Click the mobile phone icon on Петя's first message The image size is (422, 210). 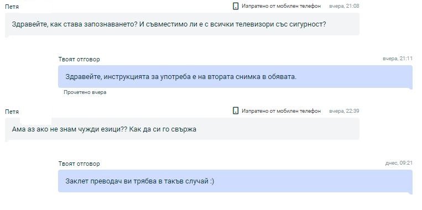coord(236,6)
